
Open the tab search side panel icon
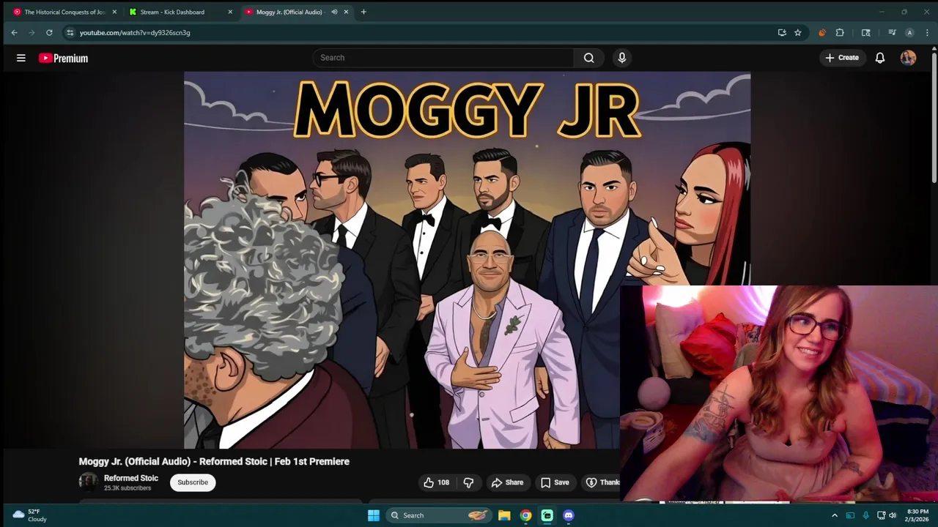[x=865, y=32]
